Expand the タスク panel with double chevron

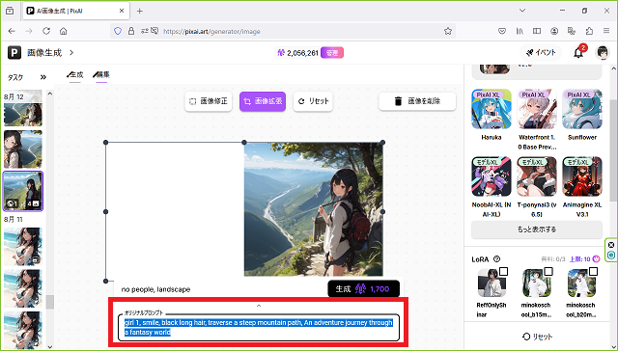42,77
